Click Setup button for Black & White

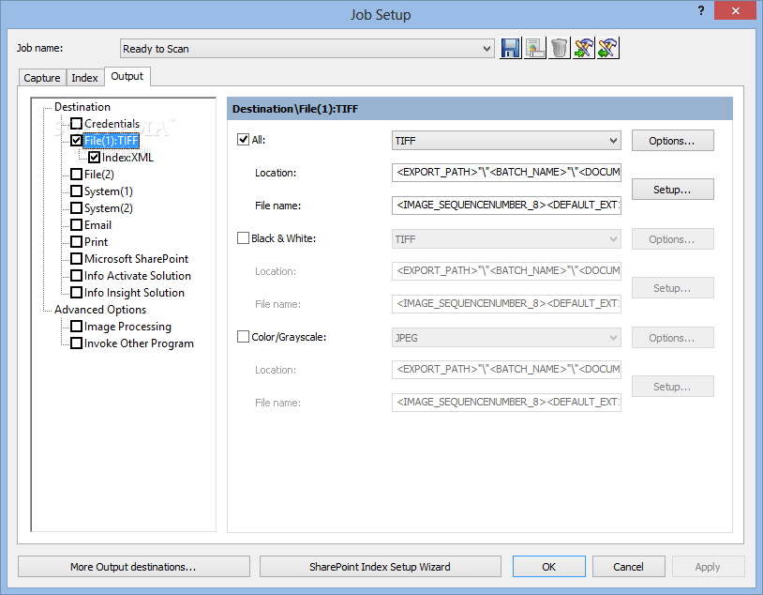pos(672,288)
